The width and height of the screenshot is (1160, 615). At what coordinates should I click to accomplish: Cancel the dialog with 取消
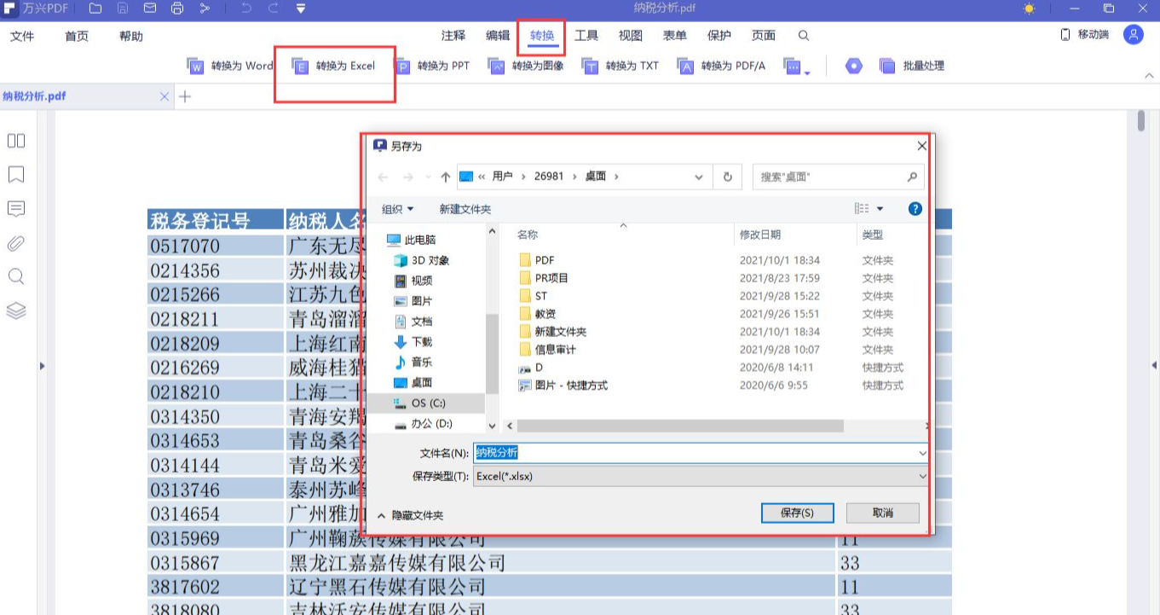[882, 513]
